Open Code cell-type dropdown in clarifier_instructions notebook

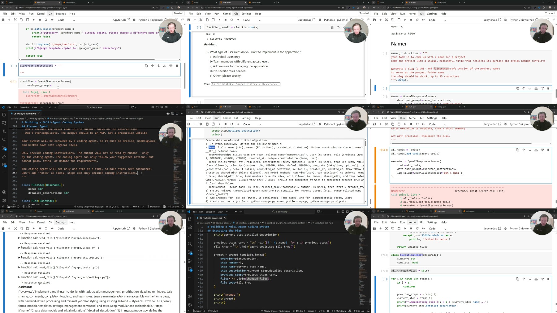pos(66,20)
